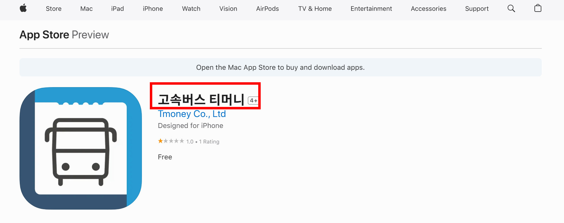The width and height of the screenshot is (564, 223).
Task: Click the 'Free' price label
Action: pyautogui.click(x=165, y=157)
